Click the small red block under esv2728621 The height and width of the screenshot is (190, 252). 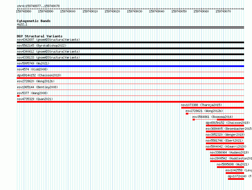(x=187, y=114)
